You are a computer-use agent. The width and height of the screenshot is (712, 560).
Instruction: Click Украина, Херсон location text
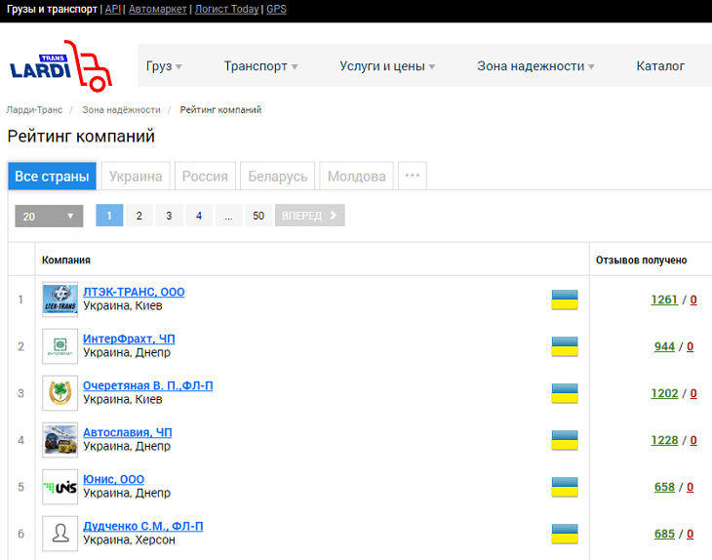[x=129, y=540]
